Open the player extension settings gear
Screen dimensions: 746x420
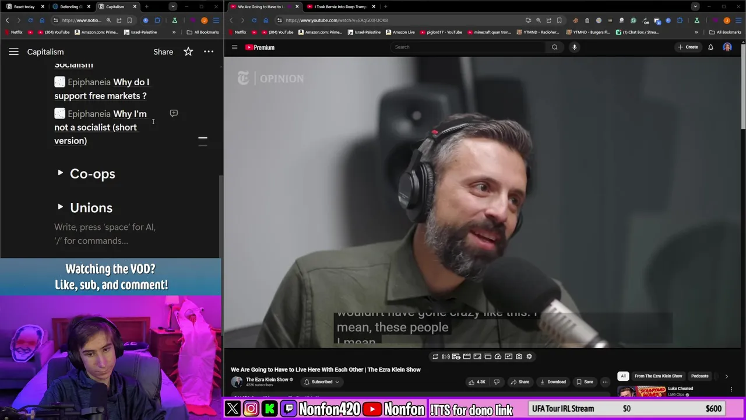pos(529,356)
